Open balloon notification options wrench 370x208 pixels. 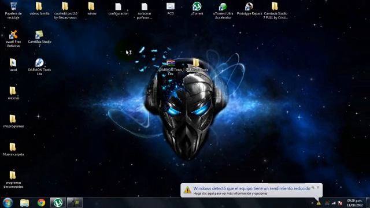point(313,187)
